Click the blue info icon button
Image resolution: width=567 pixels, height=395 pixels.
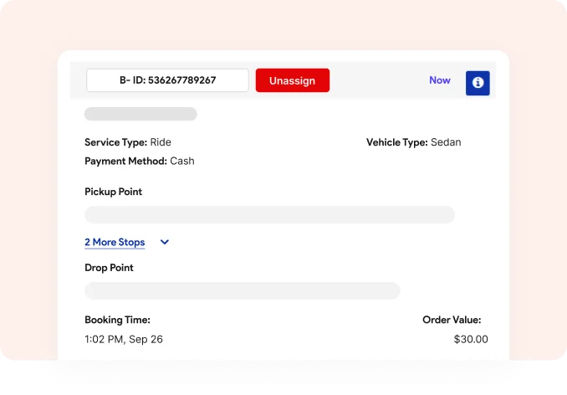[x=478, y=83]
